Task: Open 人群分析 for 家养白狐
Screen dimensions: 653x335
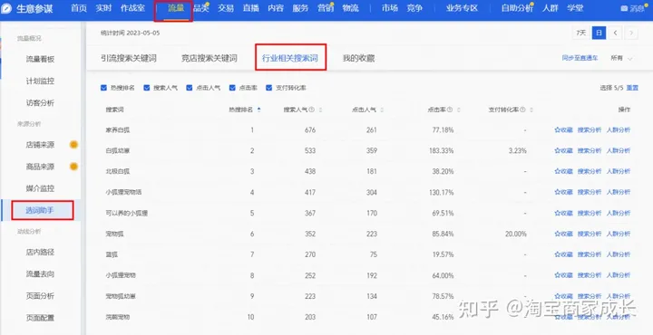Action: pyautogui.click(x=619, y=130)
